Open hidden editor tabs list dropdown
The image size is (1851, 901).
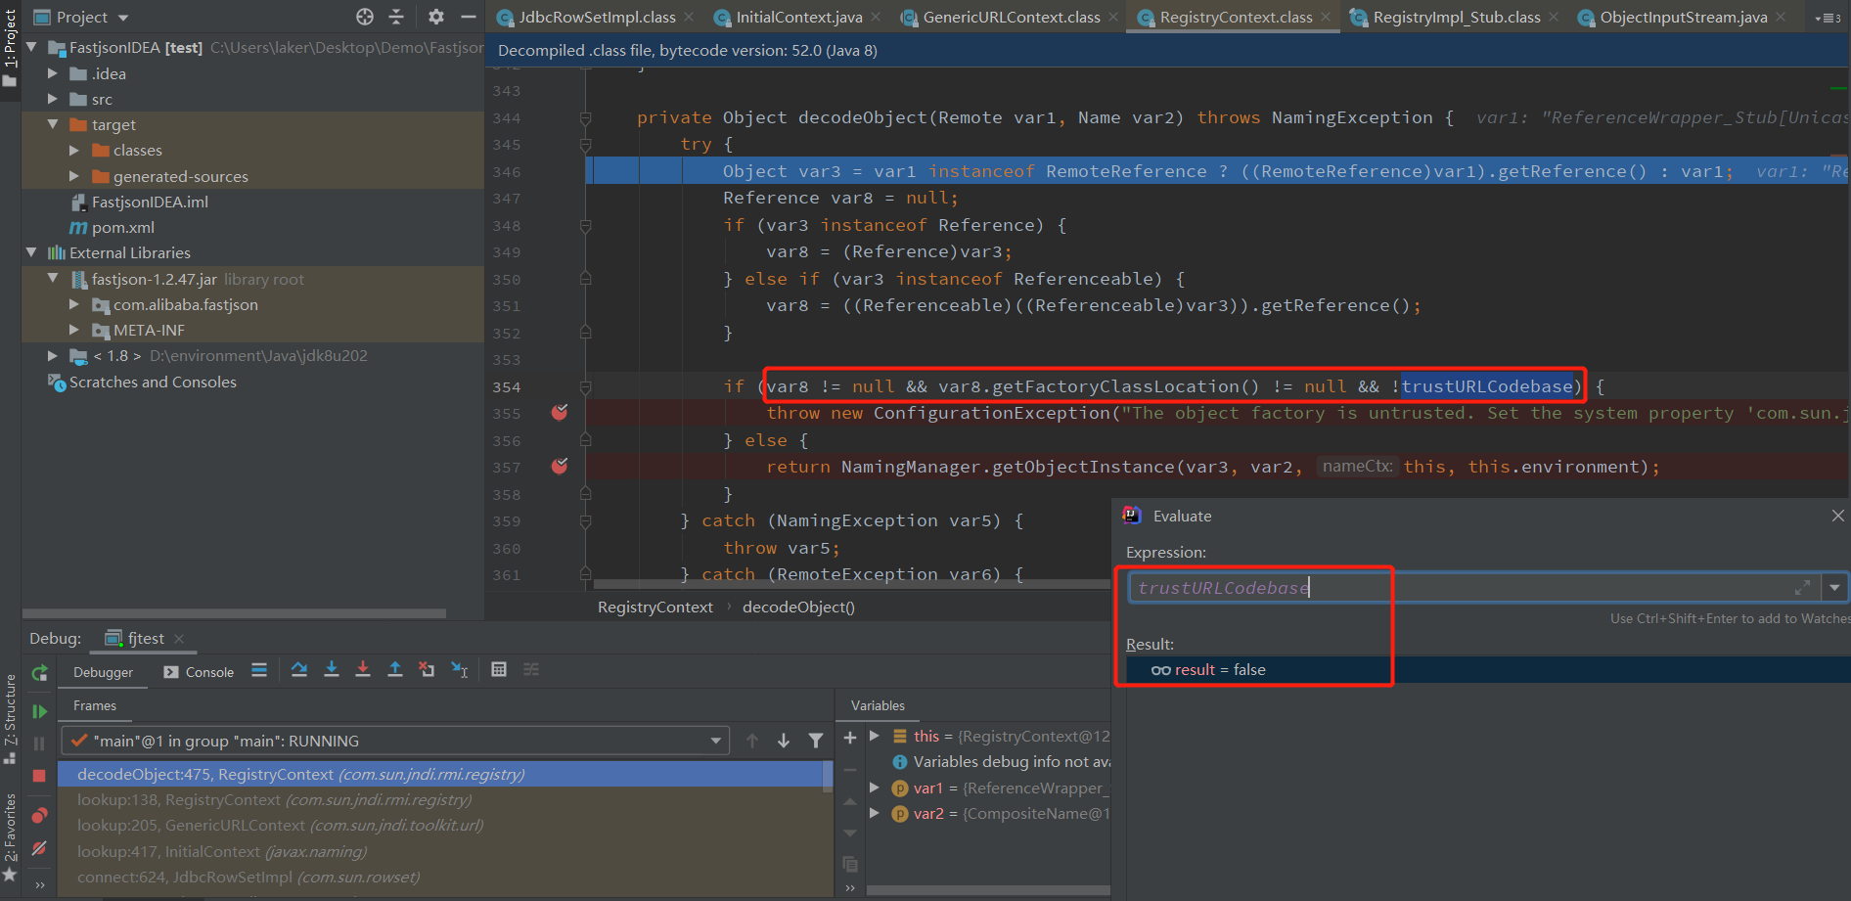[x=1827, y=18]
